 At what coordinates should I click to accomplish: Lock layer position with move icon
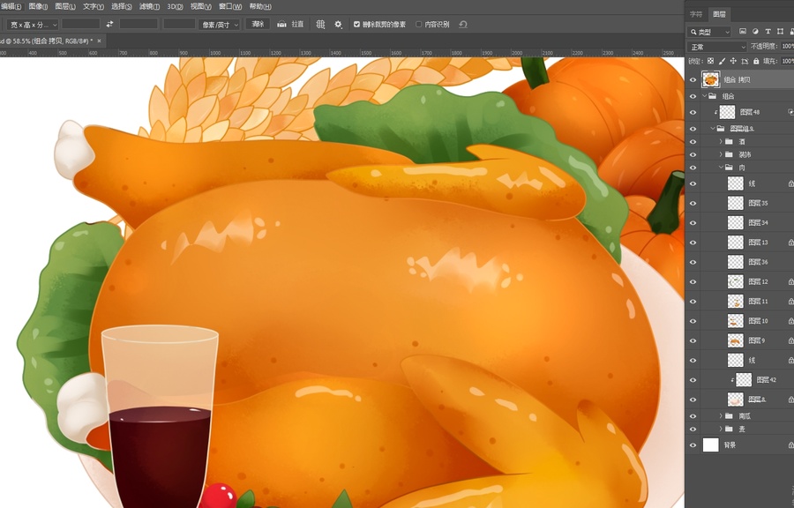tap(733, 61)
